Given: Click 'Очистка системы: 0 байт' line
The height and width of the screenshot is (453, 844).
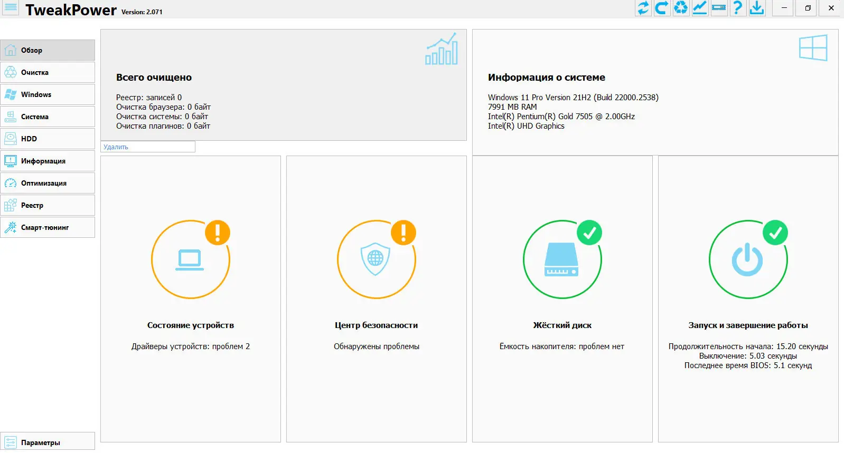Looking at the screenshot, I should (x=162, y=117).
